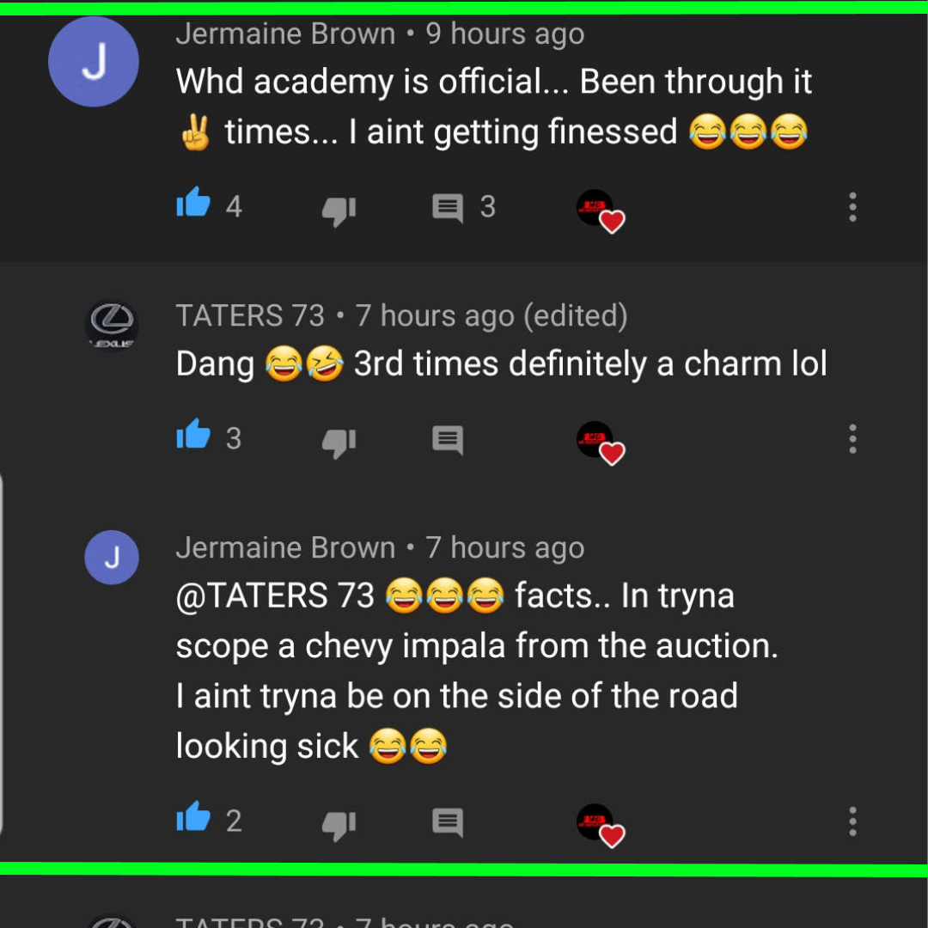Like TATERS 73's 3rd times comment
The width and height of the screenshot is (928, 928).
[193, 435]
